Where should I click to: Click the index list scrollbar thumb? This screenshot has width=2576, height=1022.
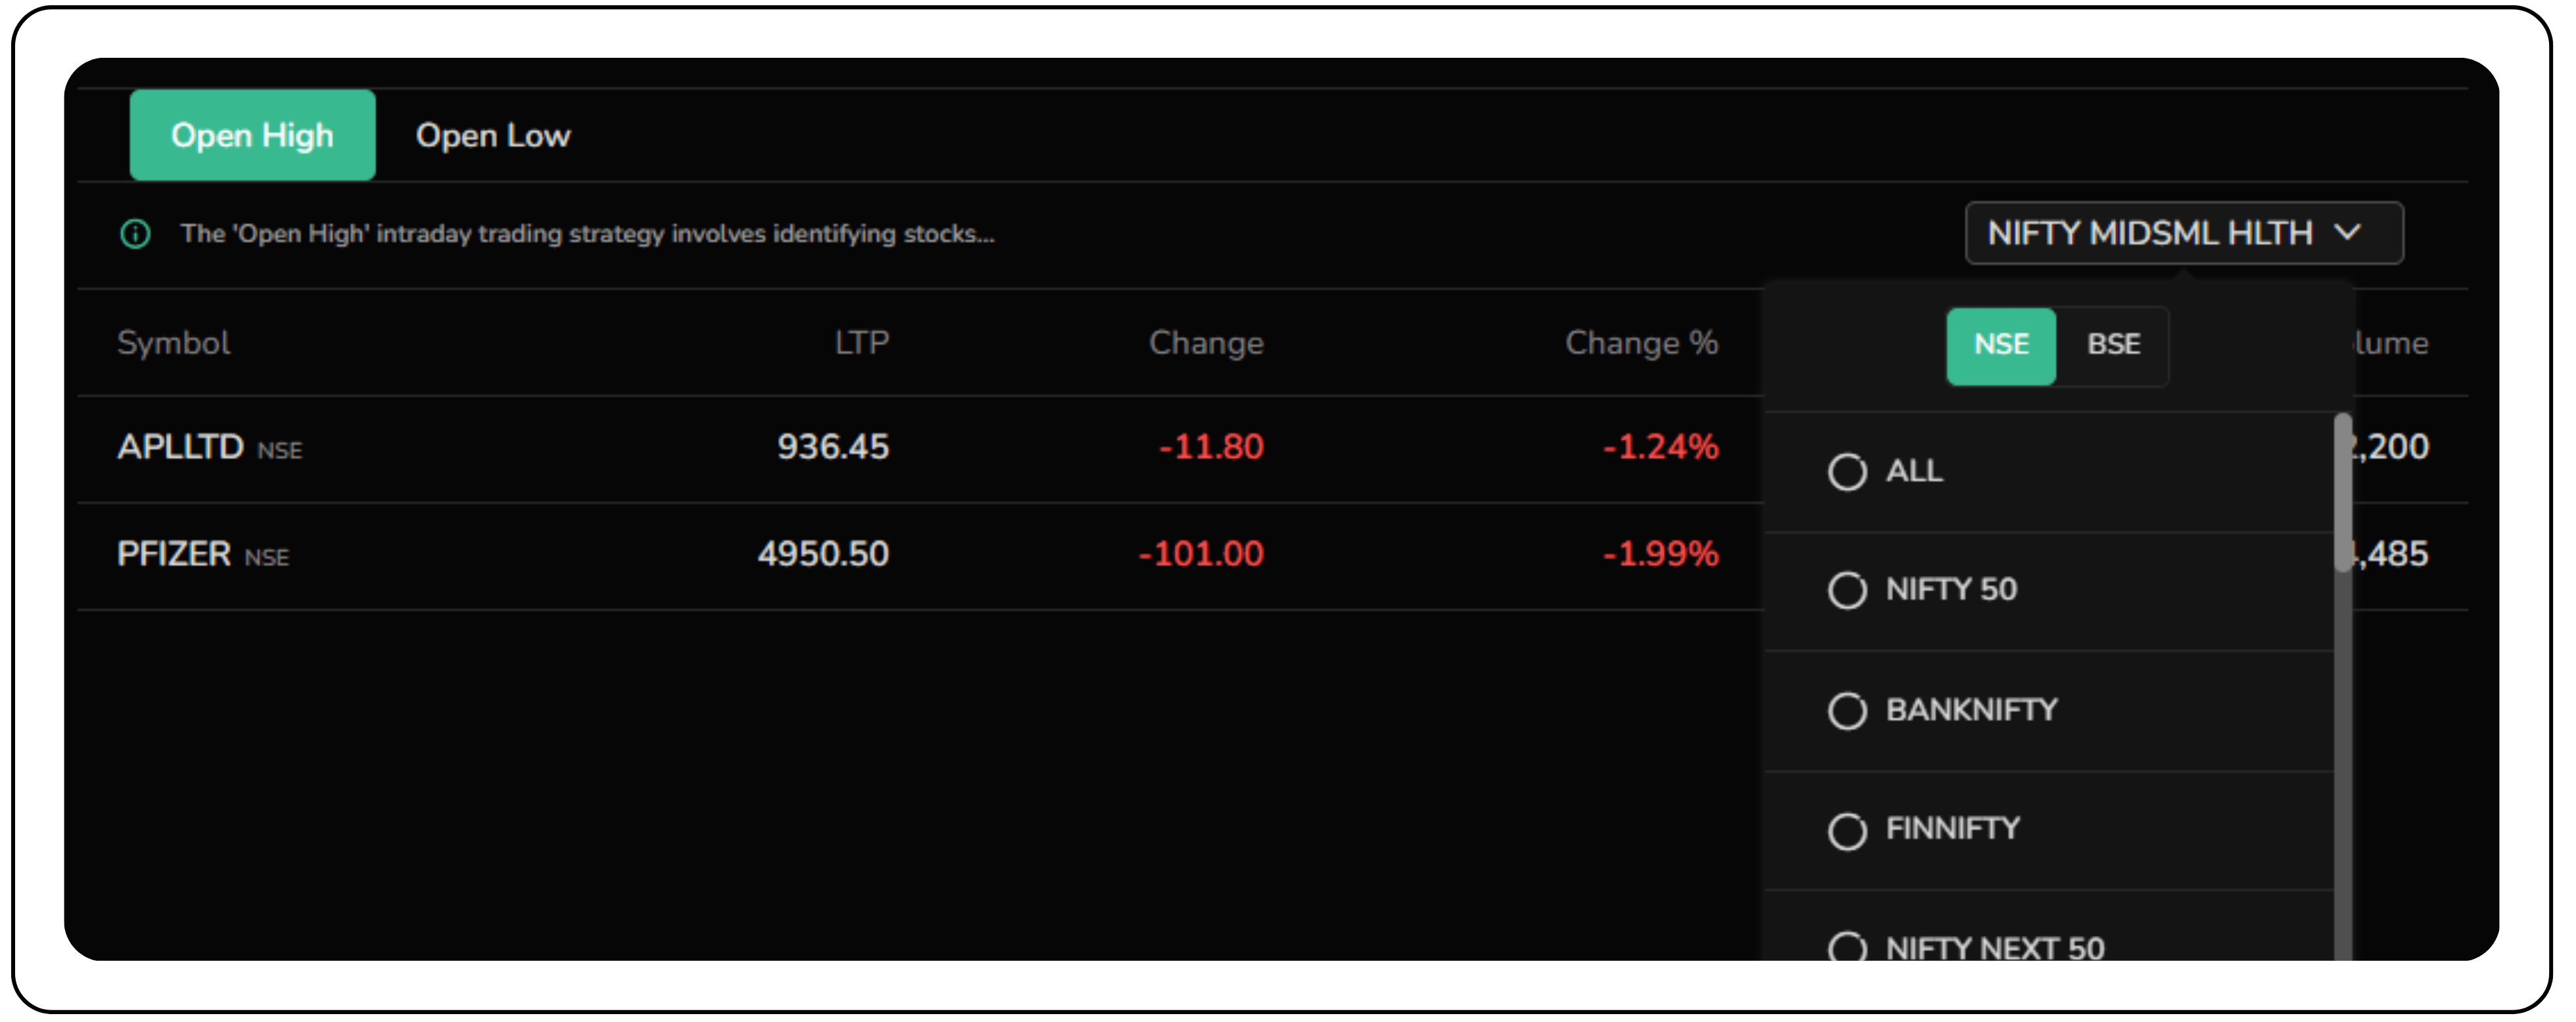pyautogui.click(x=2342, y=491)
